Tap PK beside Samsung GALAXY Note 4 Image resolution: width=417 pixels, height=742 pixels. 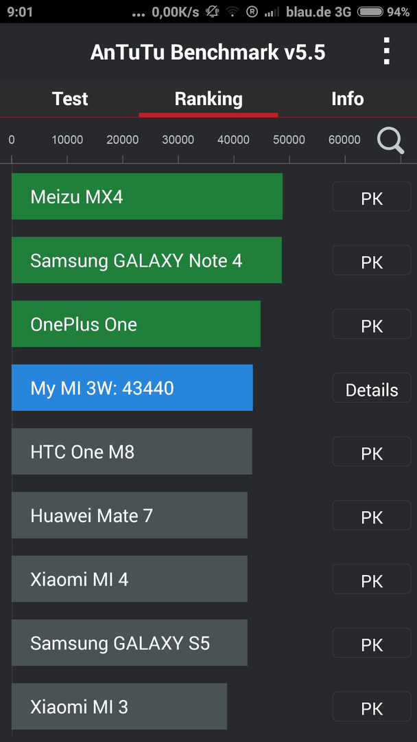point(372,260)
